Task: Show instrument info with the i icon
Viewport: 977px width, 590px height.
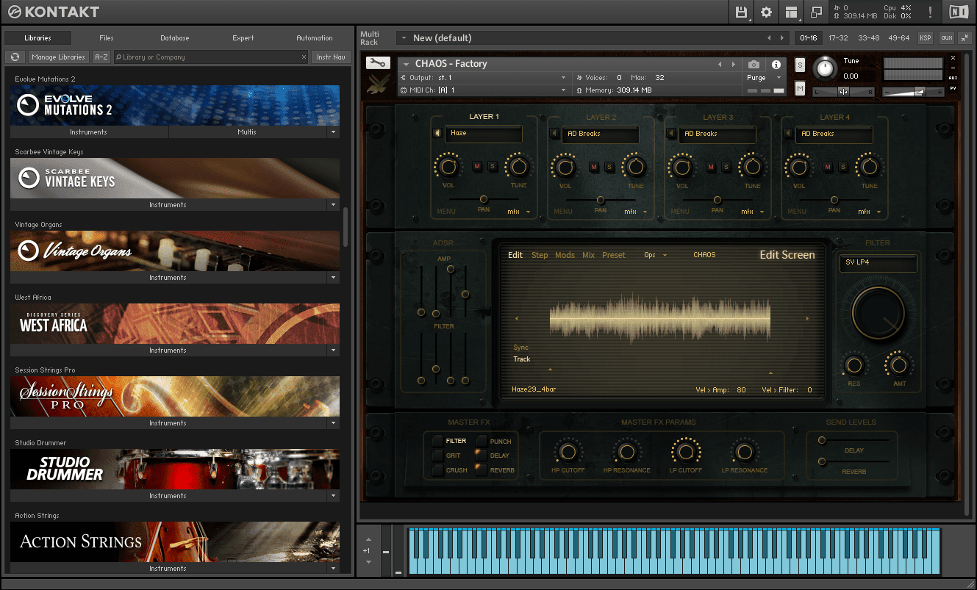Action: coord(776,64)
